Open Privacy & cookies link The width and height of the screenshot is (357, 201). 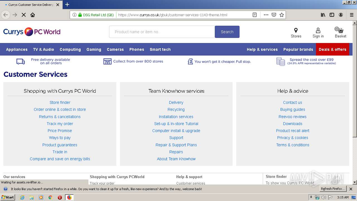(x=293, y=138)
